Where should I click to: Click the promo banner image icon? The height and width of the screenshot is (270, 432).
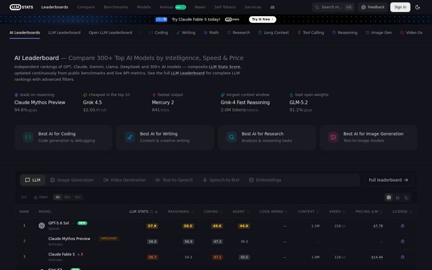161,19
